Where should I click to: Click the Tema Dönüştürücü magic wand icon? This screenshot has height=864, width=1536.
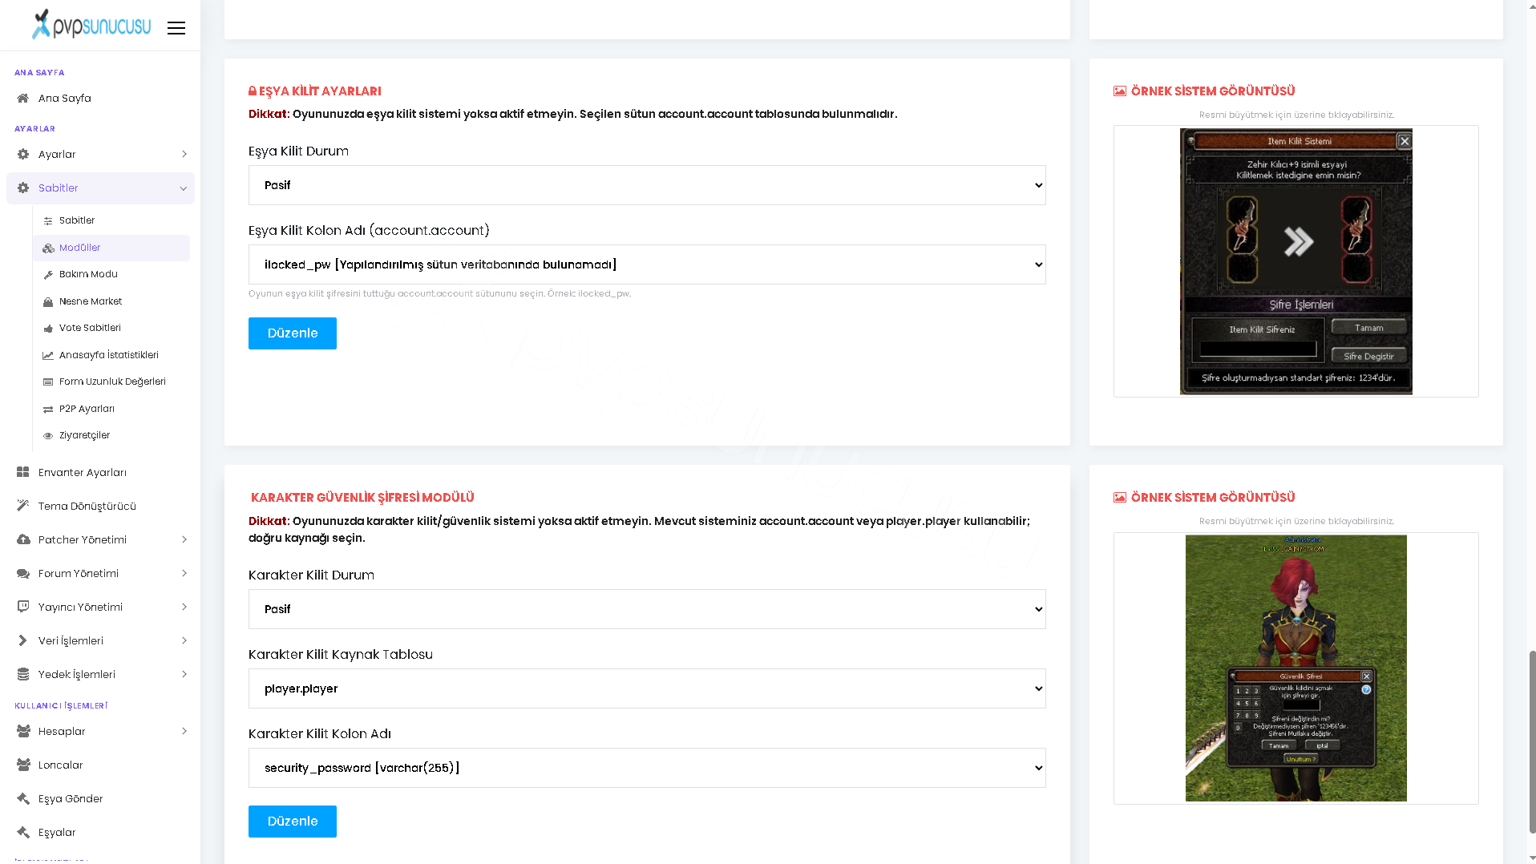23,507
